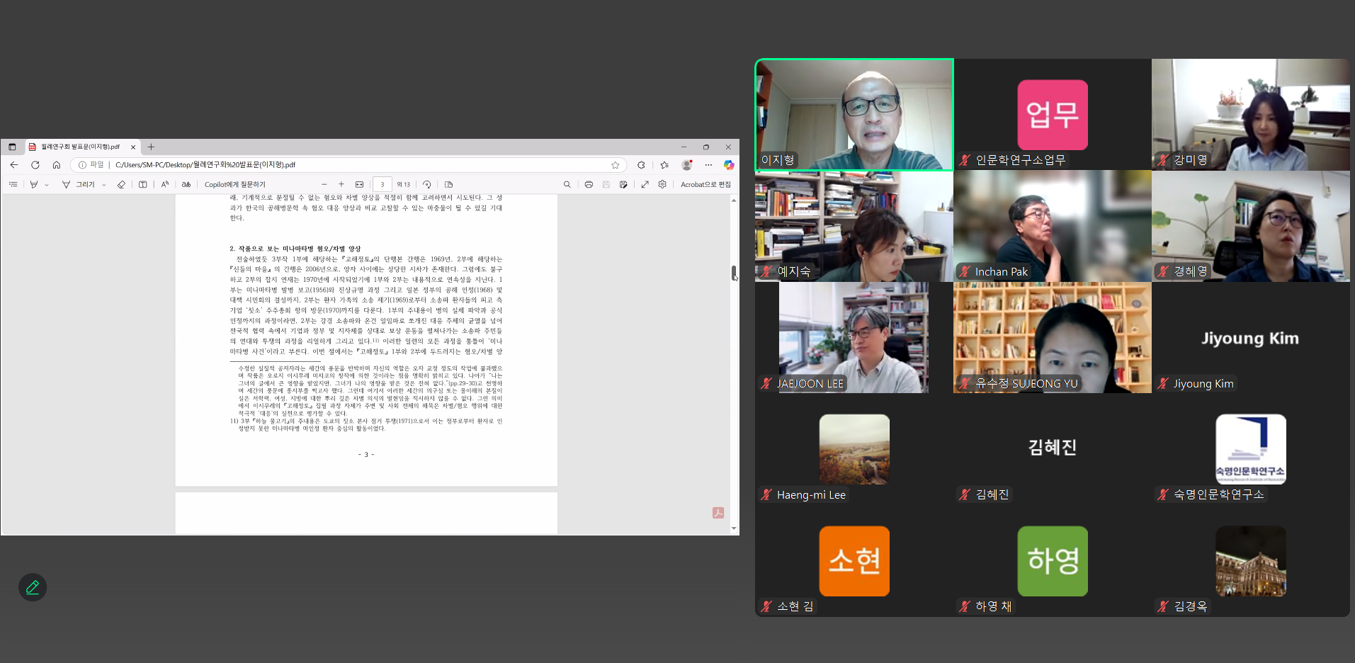Click the print icon in PDF toolbar
Viewport: 1355px width, 663px height.
pos(589,184)
